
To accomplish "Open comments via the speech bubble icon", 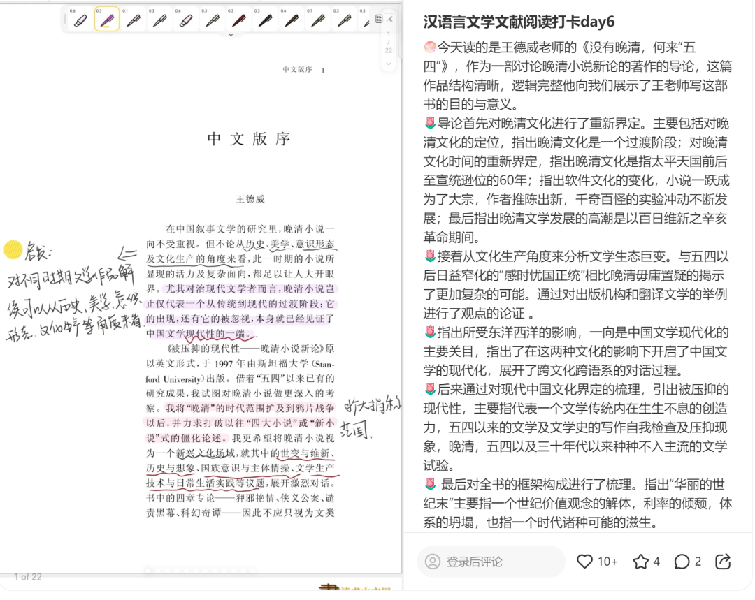I will tap(682, 561).
